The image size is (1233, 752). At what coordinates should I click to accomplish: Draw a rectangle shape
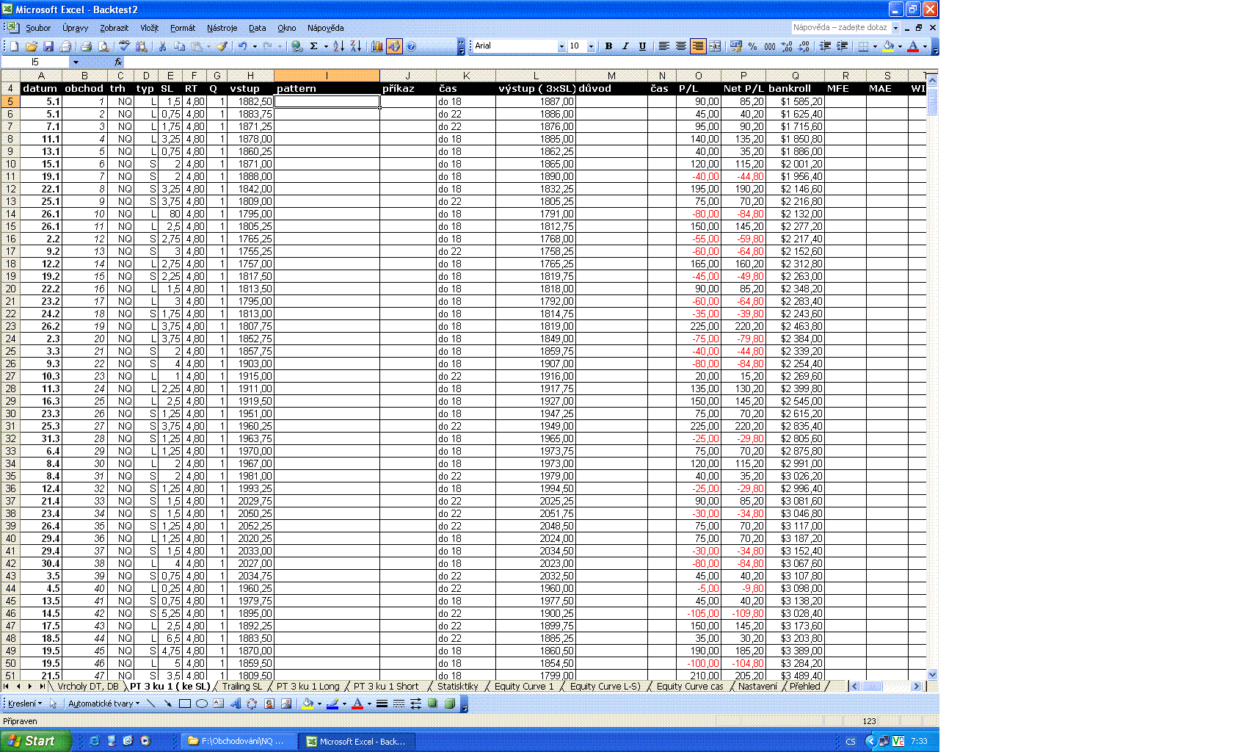(184, 704)
